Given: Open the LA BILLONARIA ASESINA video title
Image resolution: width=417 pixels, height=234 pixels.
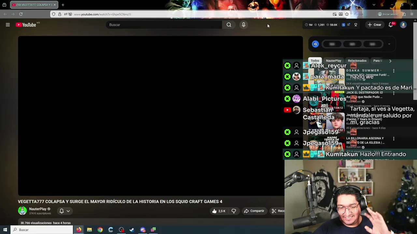Looking at the screenshot, I should (x=365, y=140).
